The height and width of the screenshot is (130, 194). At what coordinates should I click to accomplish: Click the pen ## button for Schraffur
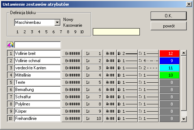[110, 97]
